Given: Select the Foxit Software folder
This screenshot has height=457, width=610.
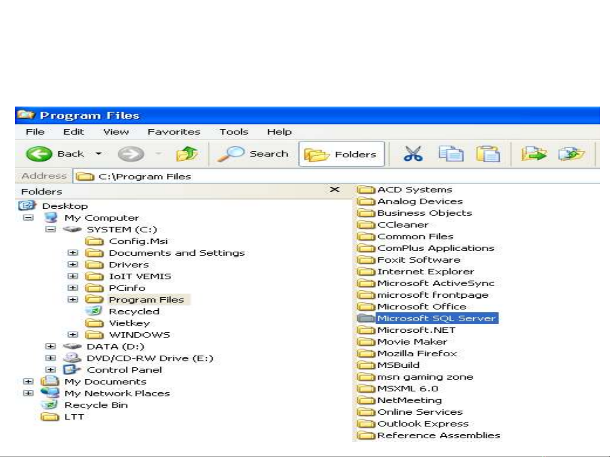Looking at the screenshot, I should [x=419, y=260].
